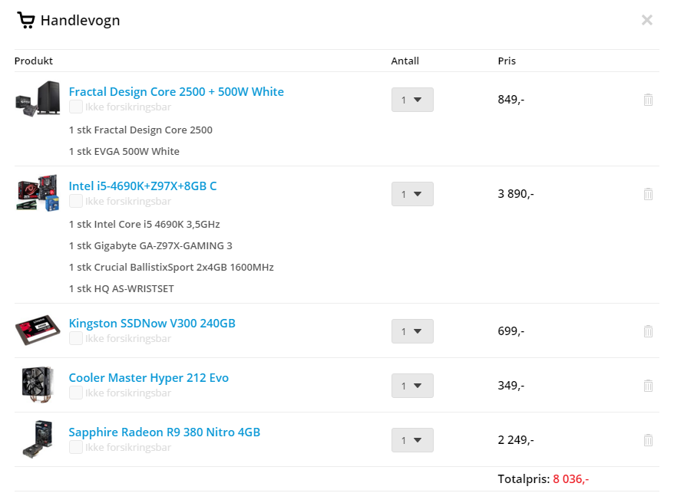Open Kingston SSDNow V300 240GB product link
The height and width of the screenshot is (503, 674).
click(x=152, y=324)
